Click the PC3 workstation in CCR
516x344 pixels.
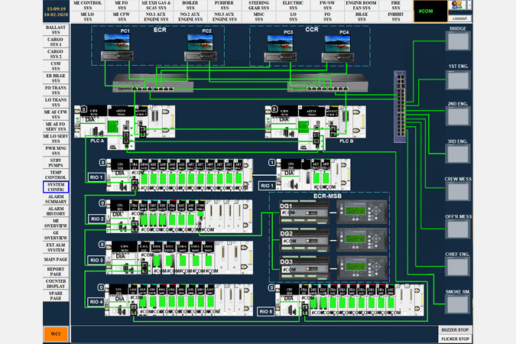click(x=280, y=48)
